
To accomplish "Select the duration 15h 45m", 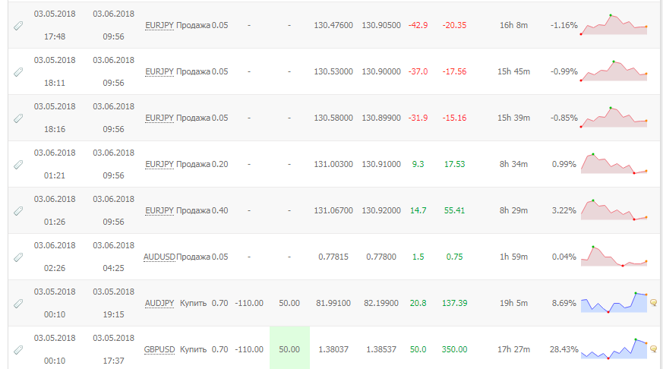I will (513, 72).
